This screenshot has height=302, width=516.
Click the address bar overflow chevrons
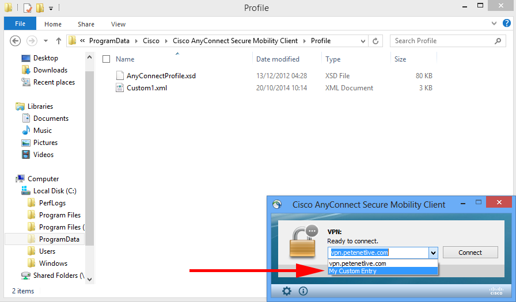[x=82, y=41]
